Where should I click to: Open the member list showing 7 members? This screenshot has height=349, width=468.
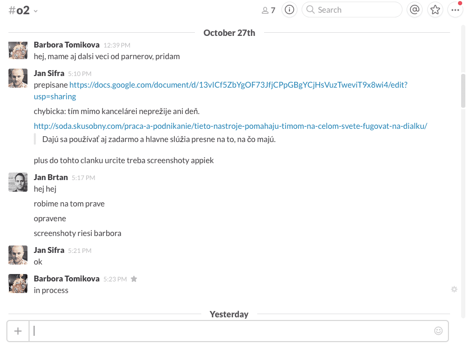tap(268, 10)
